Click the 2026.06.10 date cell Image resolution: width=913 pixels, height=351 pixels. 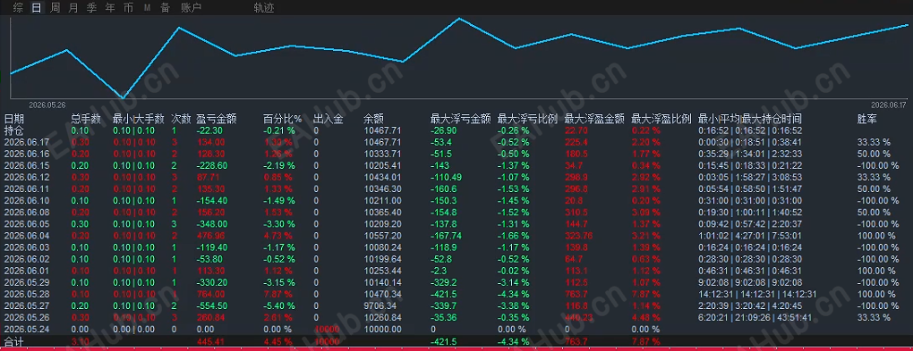tap(26, 200)
